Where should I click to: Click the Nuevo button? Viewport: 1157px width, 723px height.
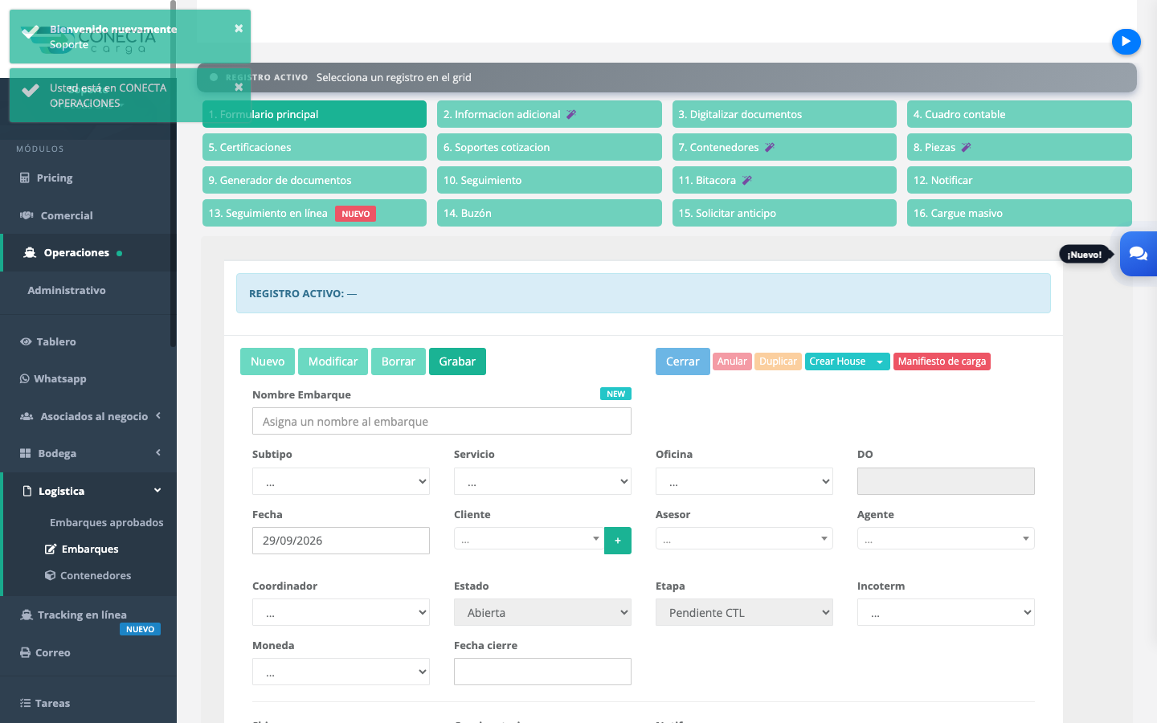(268, 361)
